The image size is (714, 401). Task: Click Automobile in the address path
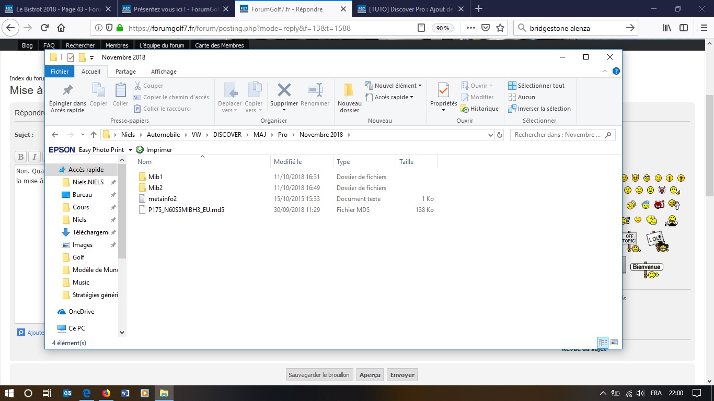163,135
